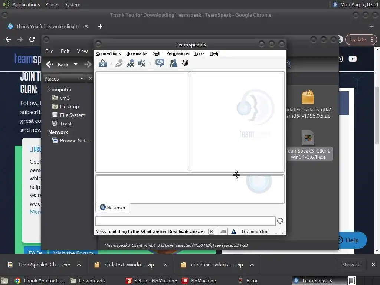Click the News ticker text
Image resolution: width=380 pixels, height=285 pixels.
click(150, 232)
